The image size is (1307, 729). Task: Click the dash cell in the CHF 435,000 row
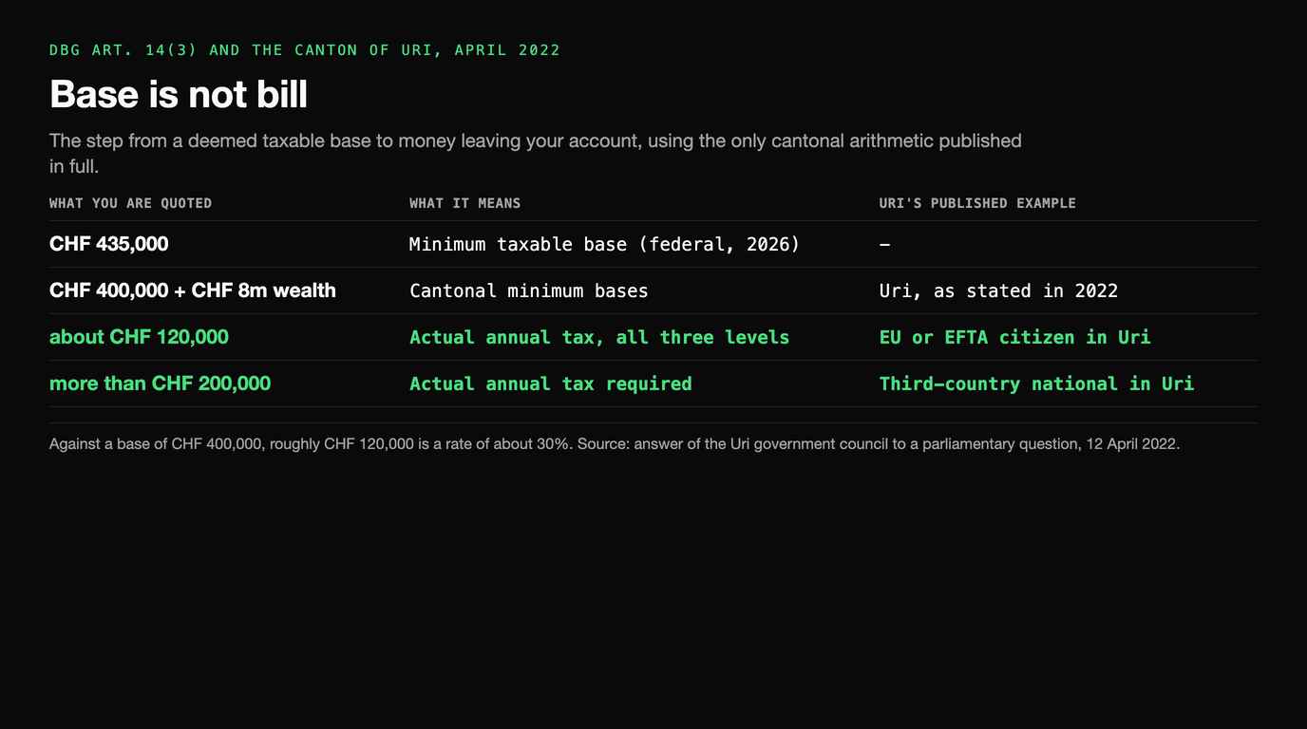point(884,245)
